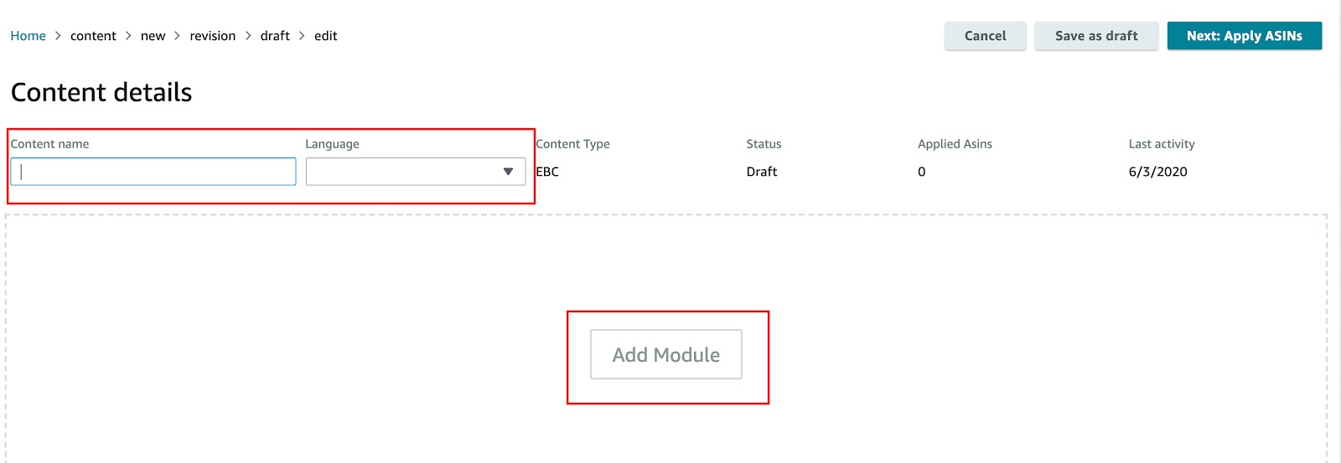Click Save as draft
This screenshot has width=1341, height=463.
tap(1095, 36)
